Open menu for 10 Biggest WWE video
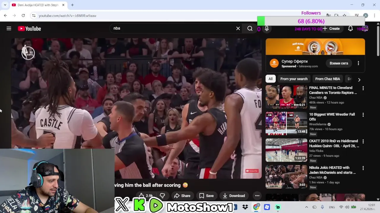The width and height of the screenshot is (380, 213). pos(363,115)
